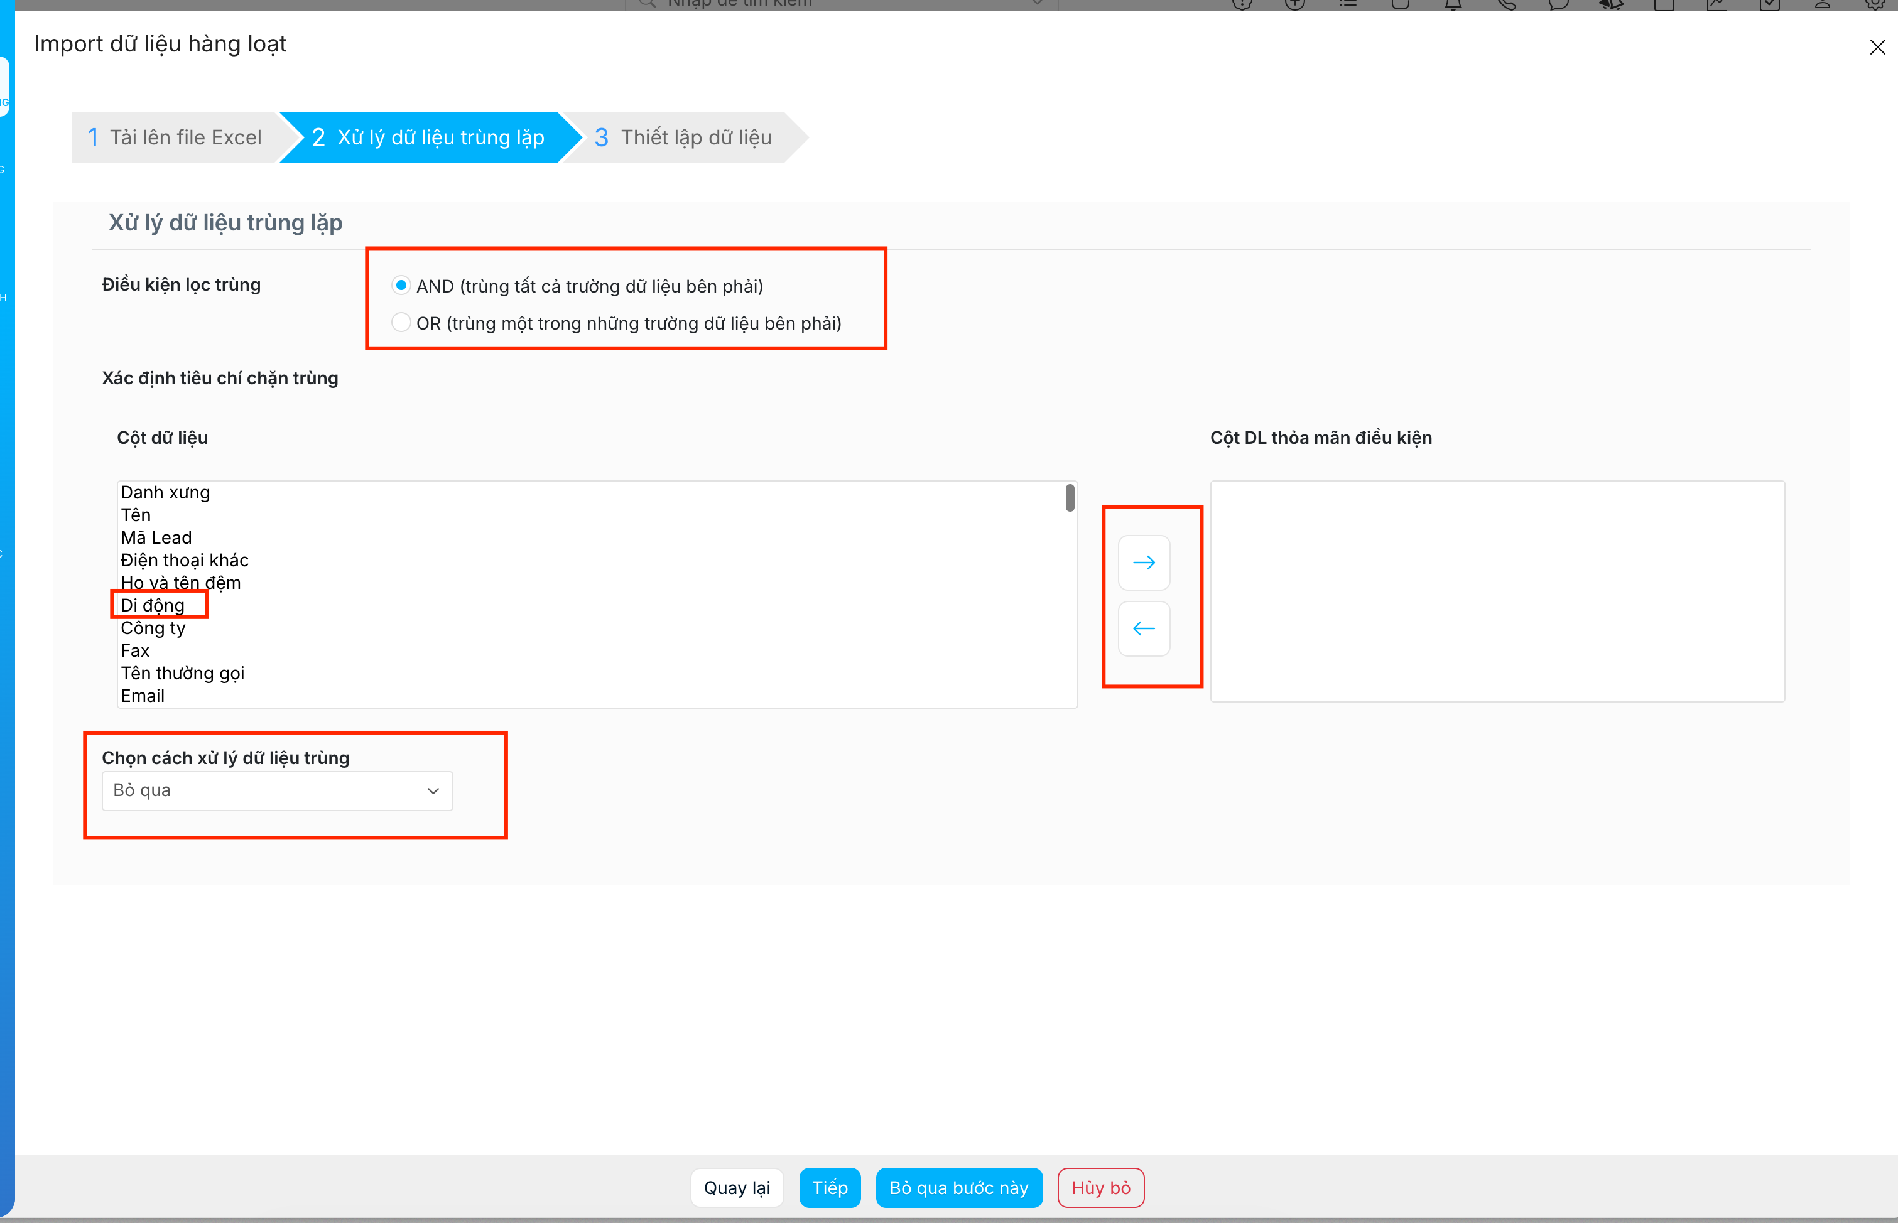Pick Công ty in Cột dữ liệu list
The height and width of the screenshot is (1223, 1898).
tap(153, 628)
